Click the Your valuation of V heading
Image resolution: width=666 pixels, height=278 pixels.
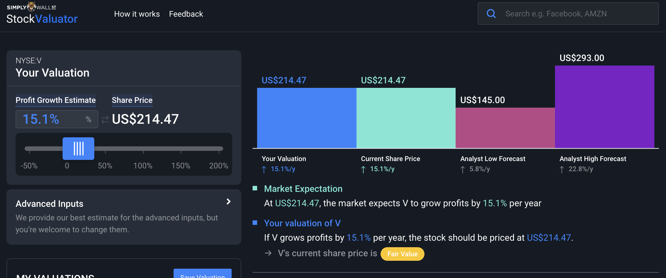(x=302, y=223)
